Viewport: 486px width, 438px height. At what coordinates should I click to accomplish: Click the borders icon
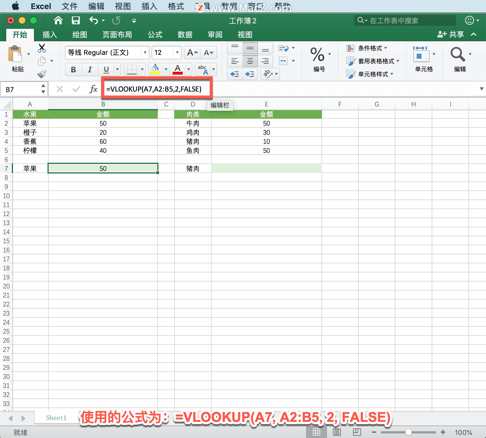pyautogui.click(x=132, y=69)
